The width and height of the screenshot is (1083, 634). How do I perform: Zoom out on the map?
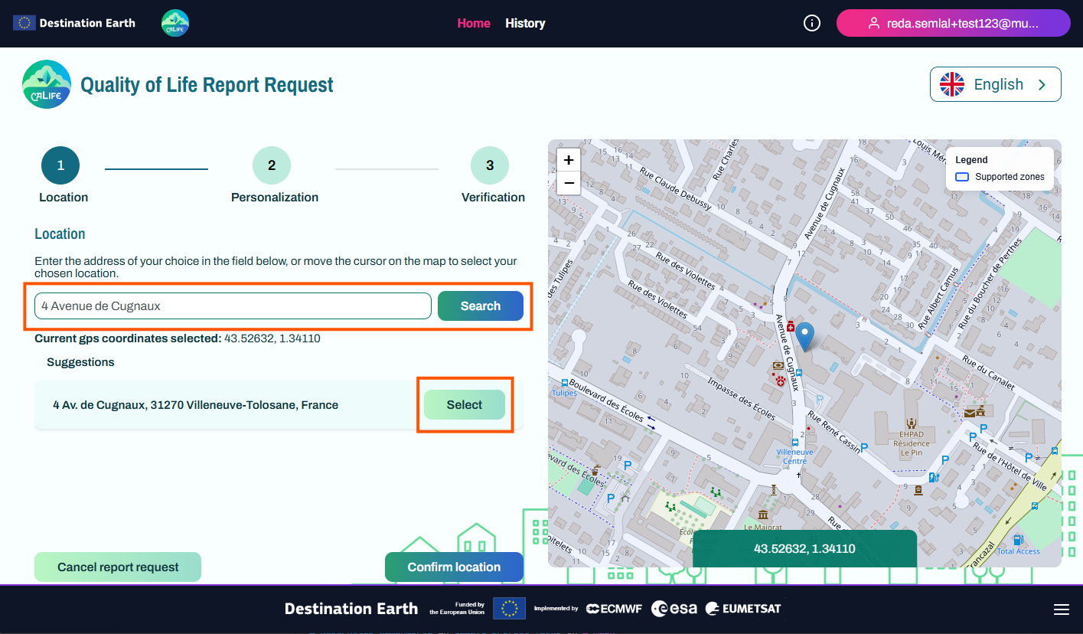coord(568,183)
